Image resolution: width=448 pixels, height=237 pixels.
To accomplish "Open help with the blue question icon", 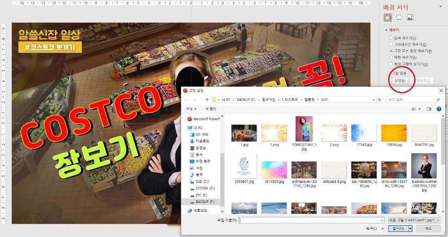I will pyautogui.click(x=439, y=109).
